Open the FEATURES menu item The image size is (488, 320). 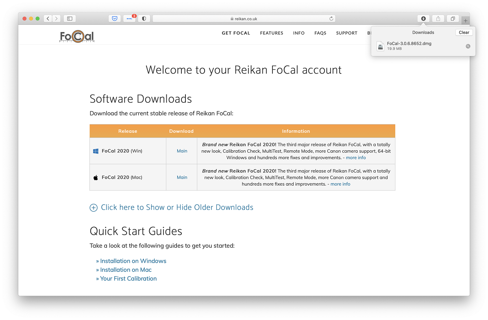point(272,33)
